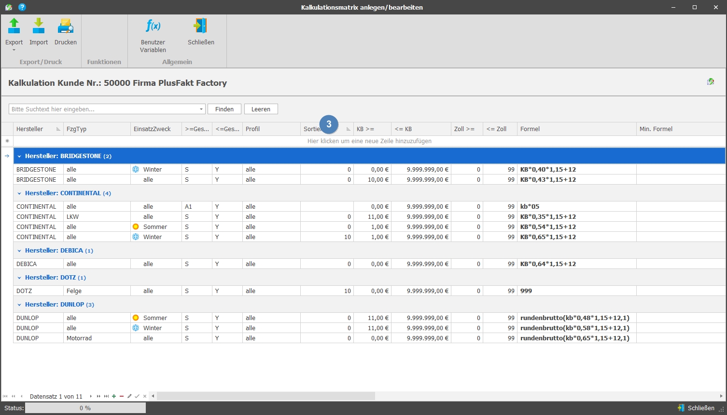Delete record with the red minus icon
The image size is (727, 415).
(122, 396)
